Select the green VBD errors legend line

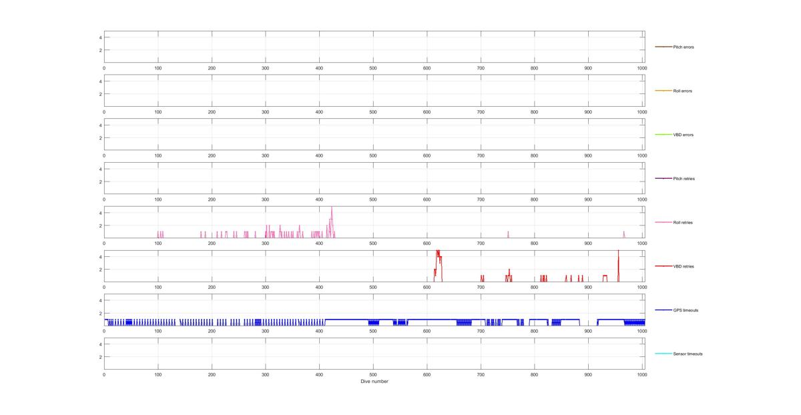point(663,135)
